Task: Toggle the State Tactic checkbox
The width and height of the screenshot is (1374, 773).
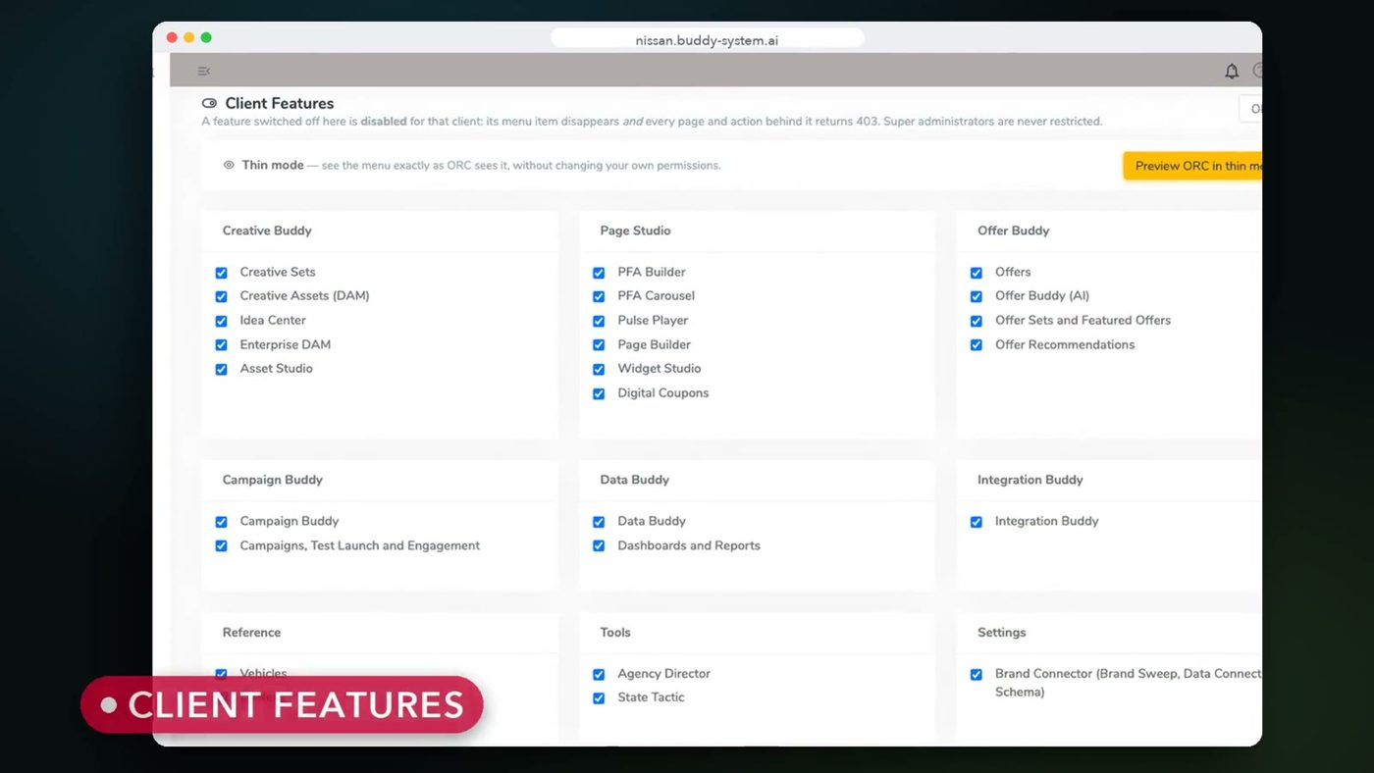Action: [x=599, y=698]
